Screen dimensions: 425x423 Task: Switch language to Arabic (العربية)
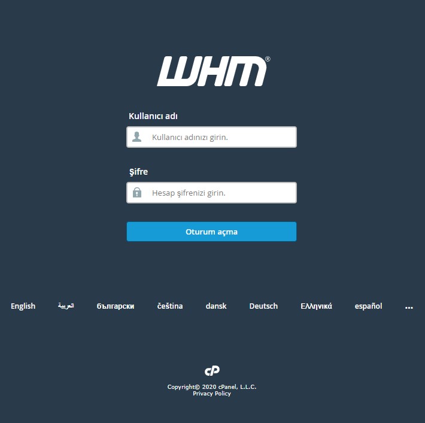(66, 306)
